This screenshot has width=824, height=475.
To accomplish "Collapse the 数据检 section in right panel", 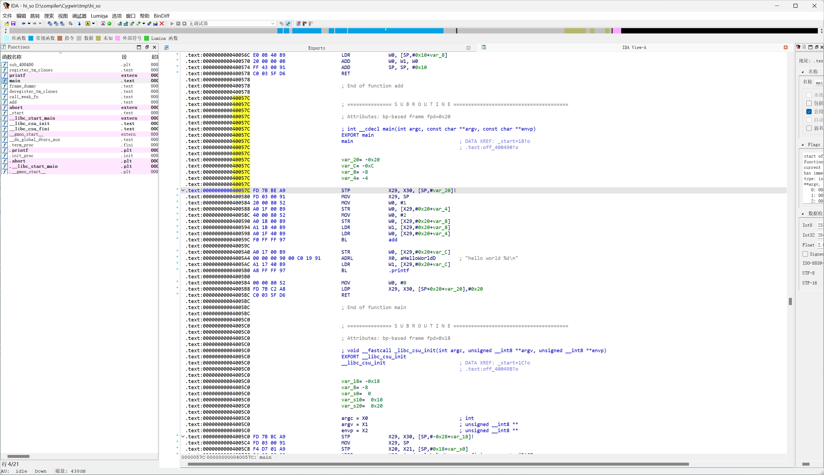I will click(803, 214).
